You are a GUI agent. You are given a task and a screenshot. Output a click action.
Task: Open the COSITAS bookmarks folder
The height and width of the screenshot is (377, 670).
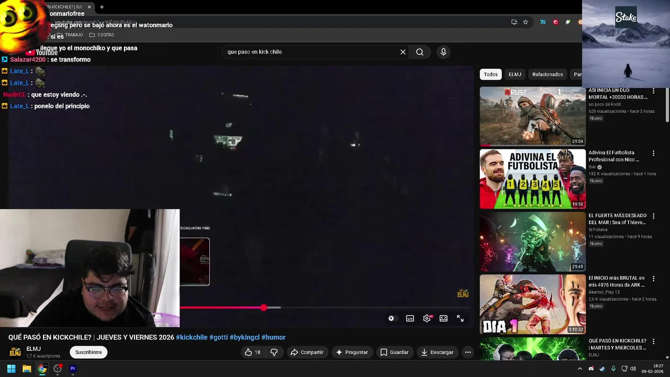point(102,35)
